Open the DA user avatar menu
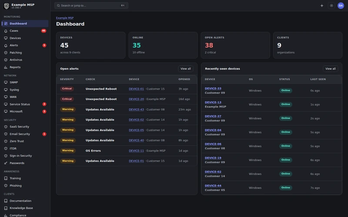 341,6
